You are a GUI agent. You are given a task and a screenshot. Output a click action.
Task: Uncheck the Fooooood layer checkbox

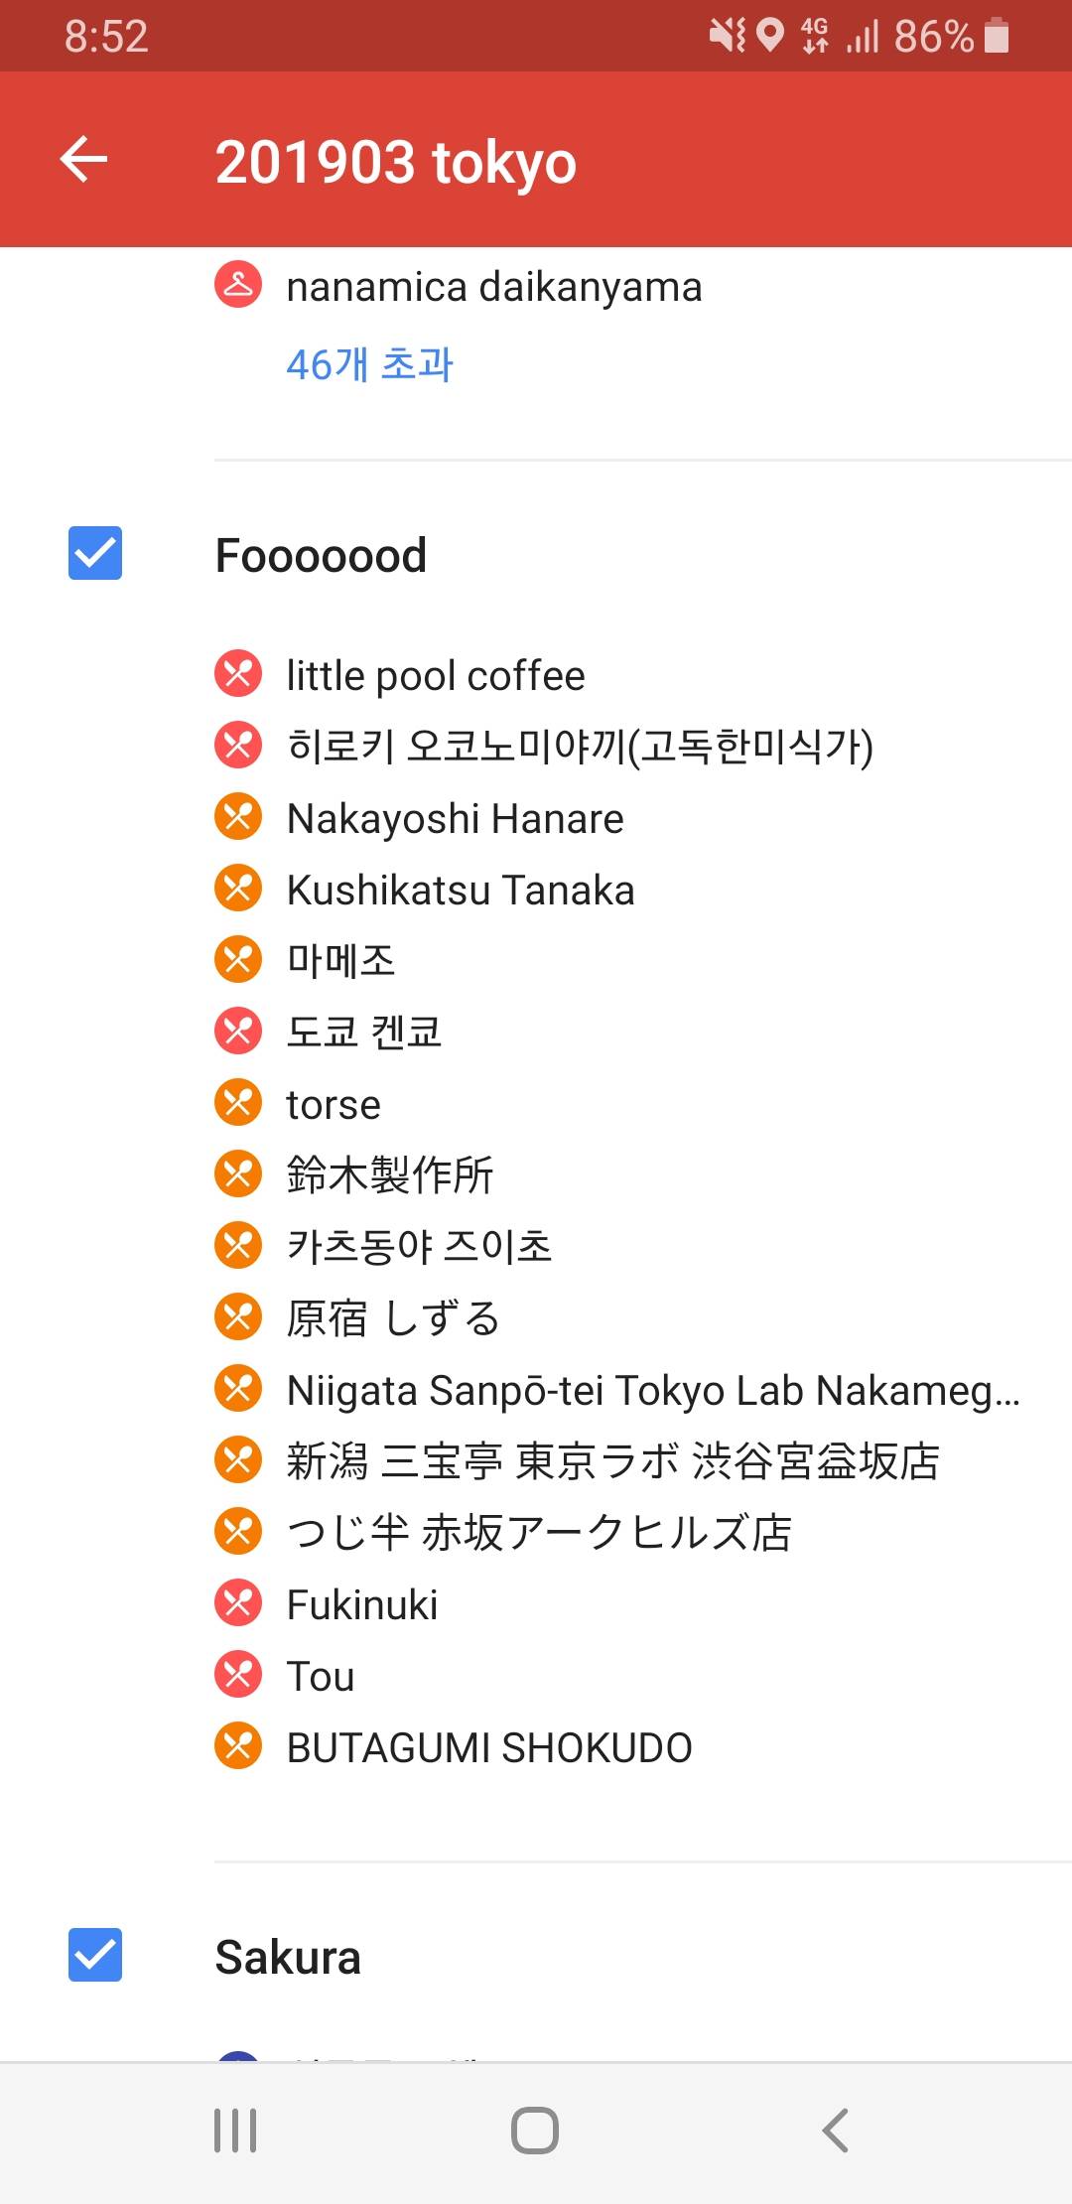95,553
